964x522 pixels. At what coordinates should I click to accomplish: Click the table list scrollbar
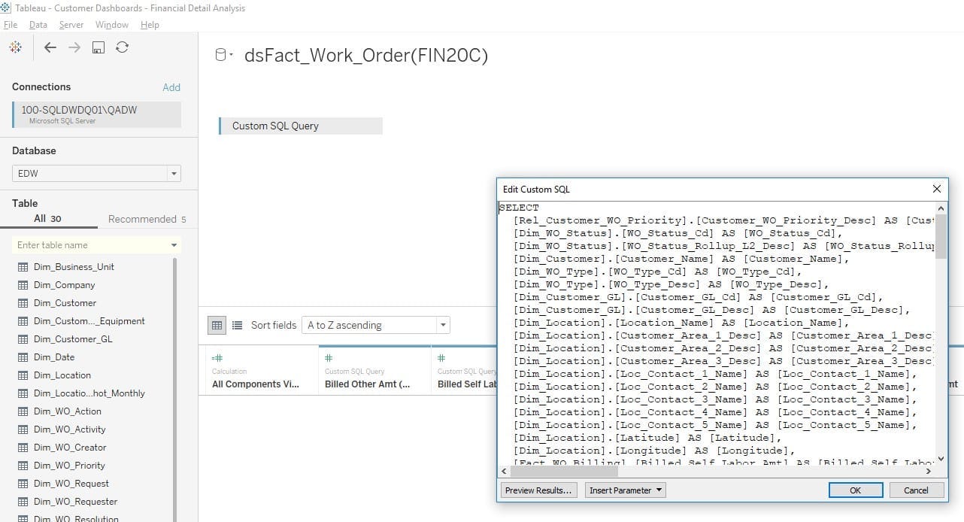click(175, 389)
